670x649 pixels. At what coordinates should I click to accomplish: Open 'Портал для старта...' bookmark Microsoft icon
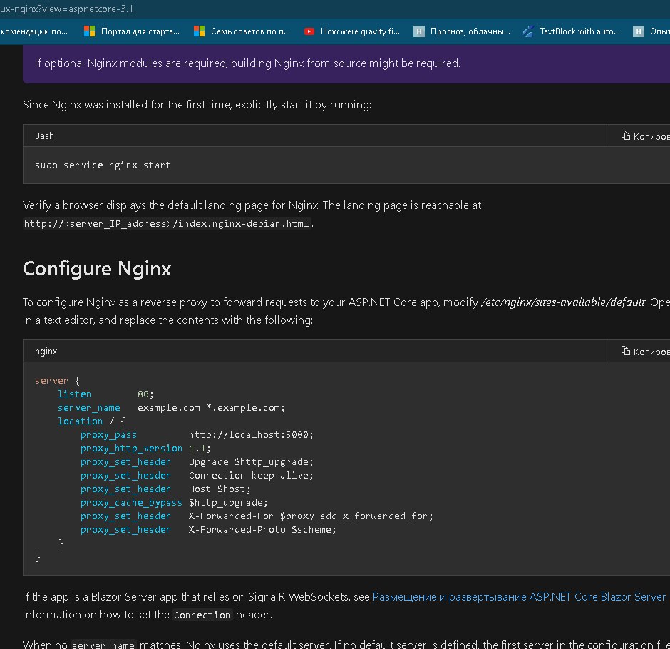point(89,31)
